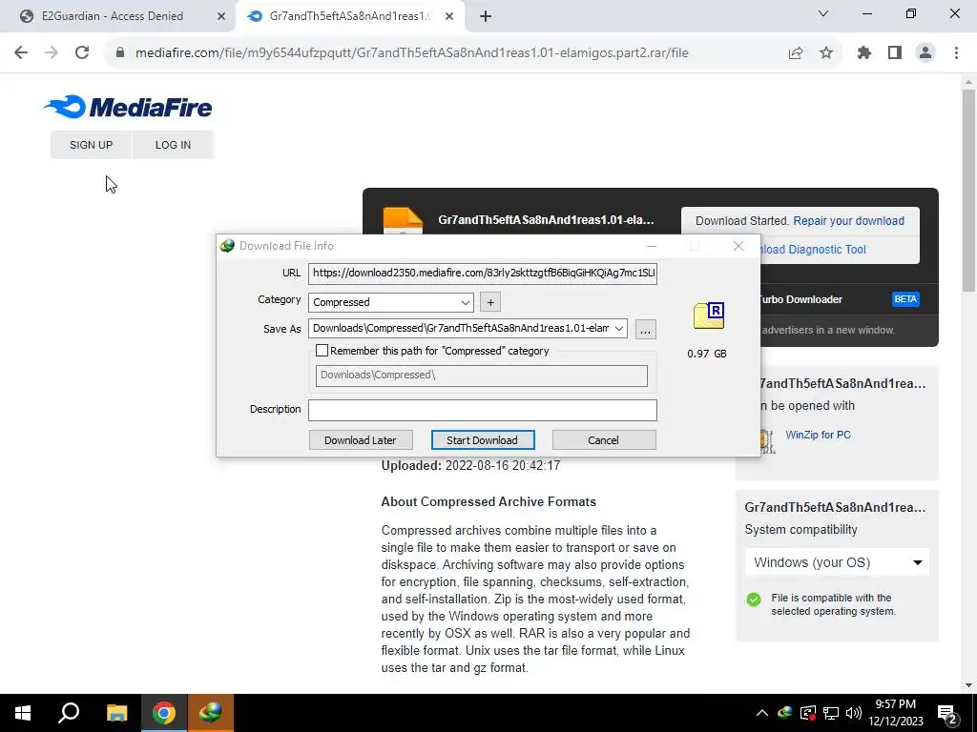Viewport: 977px width, 732px height.
Task: Click the plus button to add category
Action: tap(490, 302)
